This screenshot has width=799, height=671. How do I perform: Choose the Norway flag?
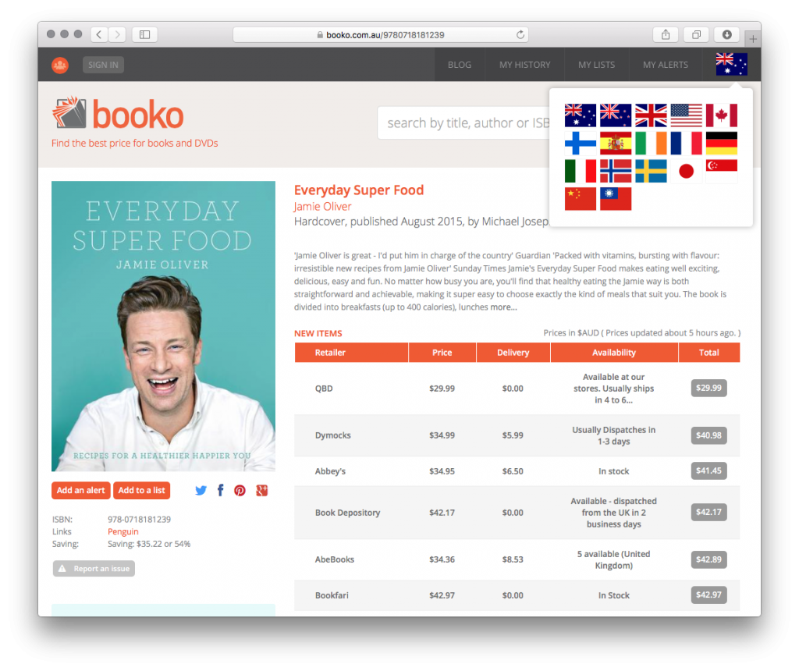click(x=616, y=171)
